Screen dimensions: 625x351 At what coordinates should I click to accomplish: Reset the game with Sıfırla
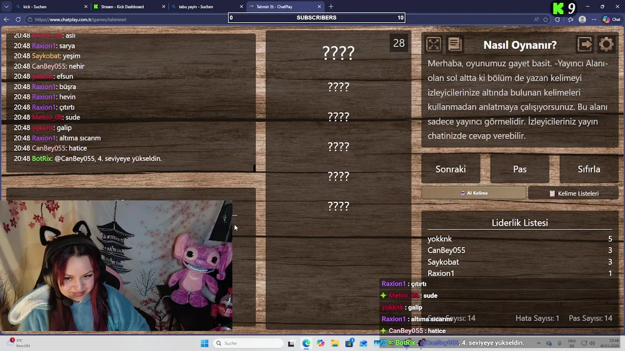coord(589,169)
